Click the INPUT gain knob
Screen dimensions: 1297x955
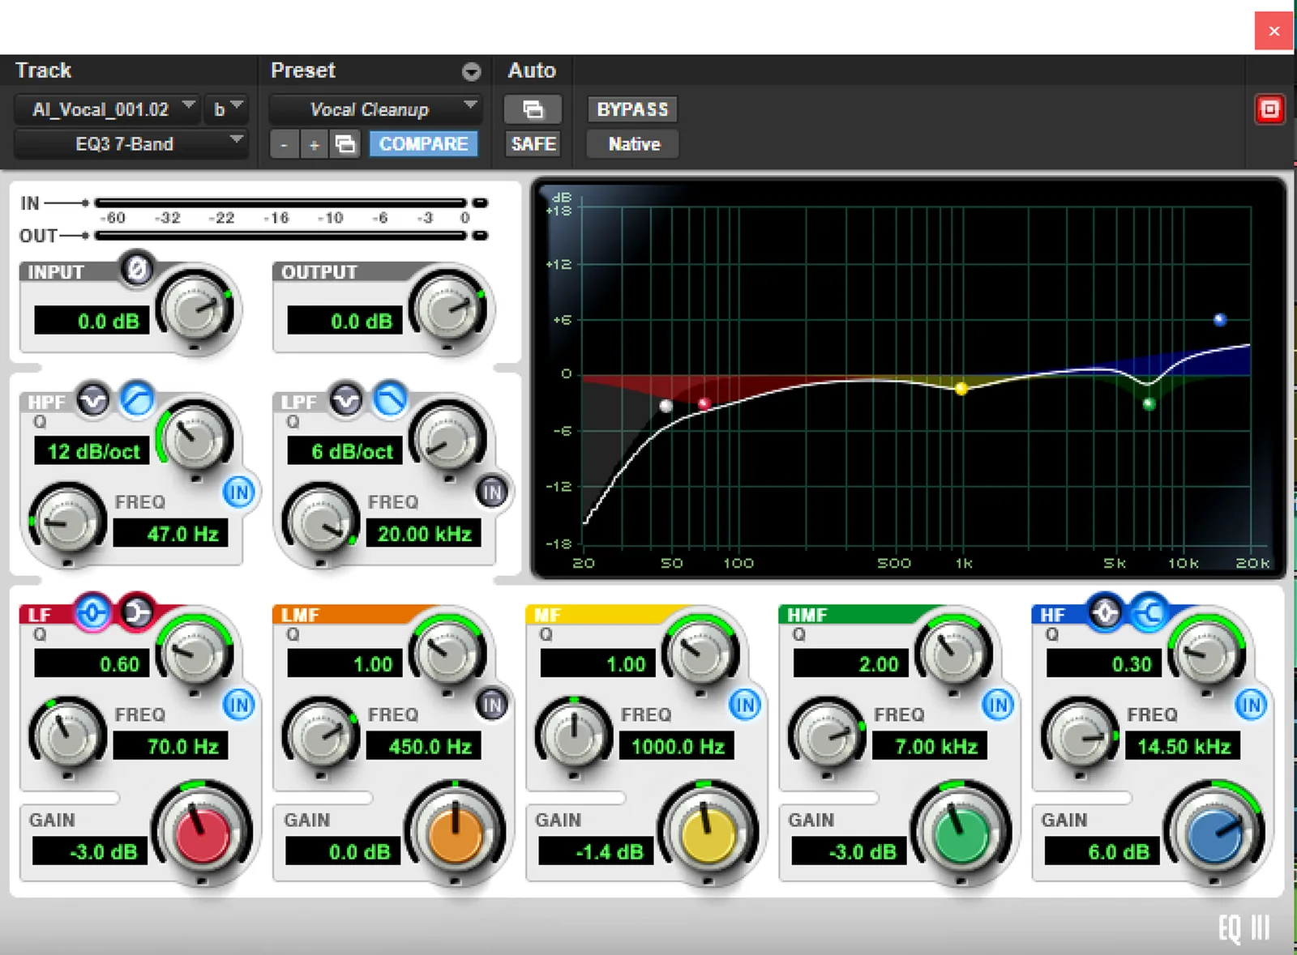click(195, 309)
